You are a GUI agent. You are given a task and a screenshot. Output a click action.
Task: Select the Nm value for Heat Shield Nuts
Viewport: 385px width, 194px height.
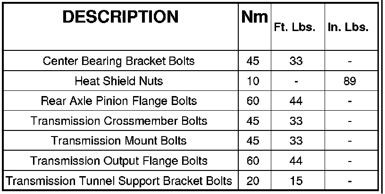tap(253, 81)
